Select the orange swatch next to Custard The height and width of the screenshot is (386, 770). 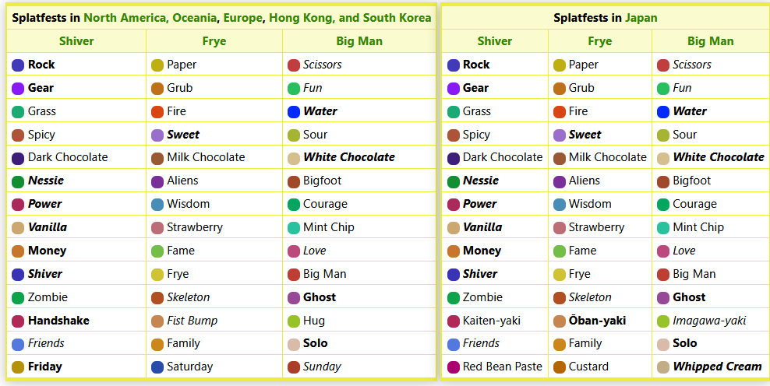pyautogui.click(x=560, y=367)
